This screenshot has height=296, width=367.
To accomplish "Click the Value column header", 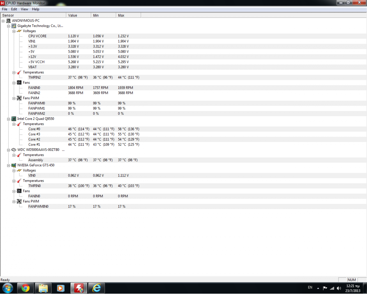I will coord(79,15).
